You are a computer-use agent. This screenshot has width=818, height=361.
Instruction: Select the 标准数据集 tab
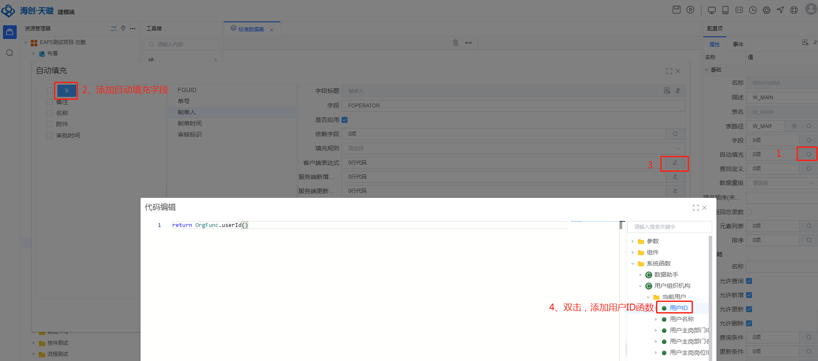click(x=251, y=30)
